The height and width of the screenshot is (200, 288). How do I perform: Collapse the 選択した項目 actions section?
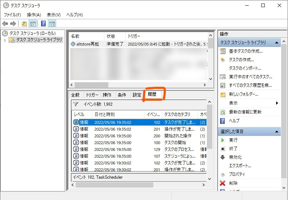tap(277, 132)
